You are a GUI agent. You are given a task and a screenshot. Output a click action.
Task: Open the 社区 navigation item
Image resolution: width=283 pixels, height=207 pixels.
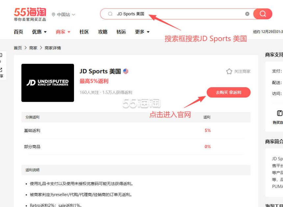(84, 32)
